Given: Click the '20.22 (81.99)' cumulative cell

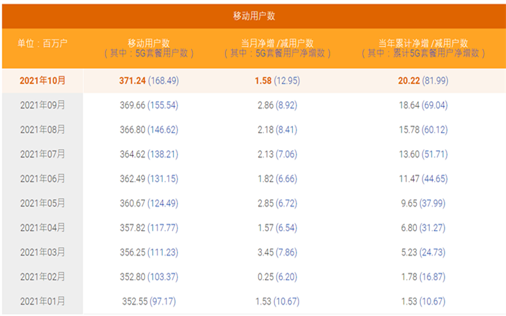Looking at the screenshot, I should point(423,81).
